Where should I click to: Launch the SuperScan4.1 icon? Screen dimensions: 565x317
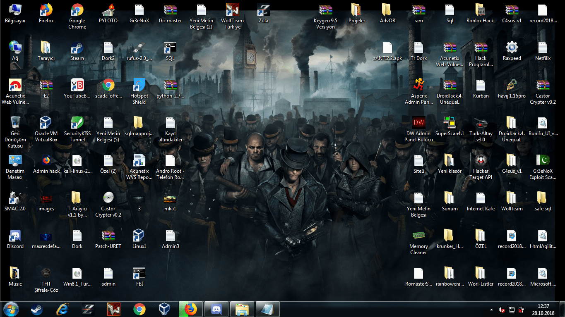point(450,126)
